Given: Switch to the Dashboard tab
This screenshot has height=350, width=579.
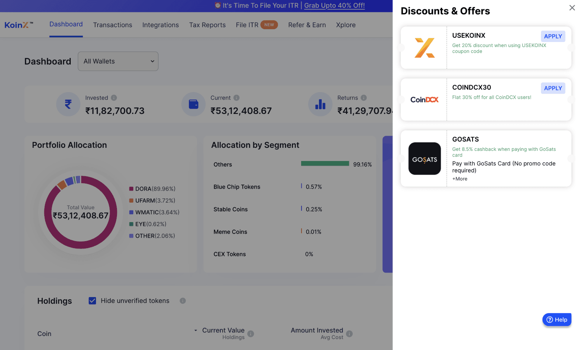Looking at the screenshot, I should pos(66,24).
